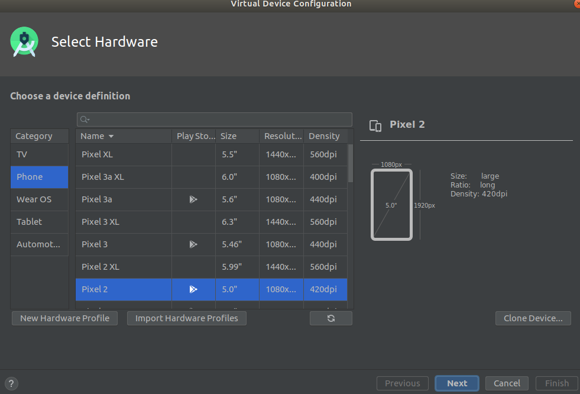The image size is (580, 394).
Task: Click the Density: 420dpi detail text
Action: click(x=479, y=194)
